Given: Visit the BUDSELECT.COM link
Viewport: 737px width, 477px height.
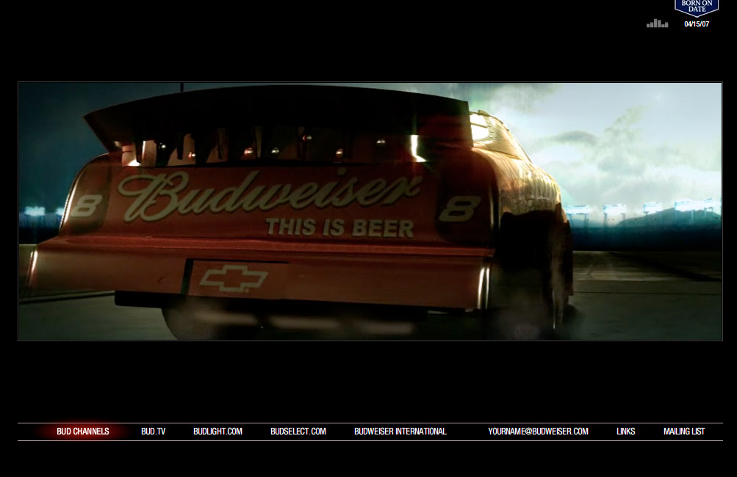Looking at the screenshot, I should tap(298, 432).
